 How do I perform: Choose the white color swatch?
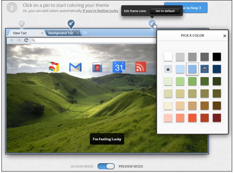[x=168, y=57]
